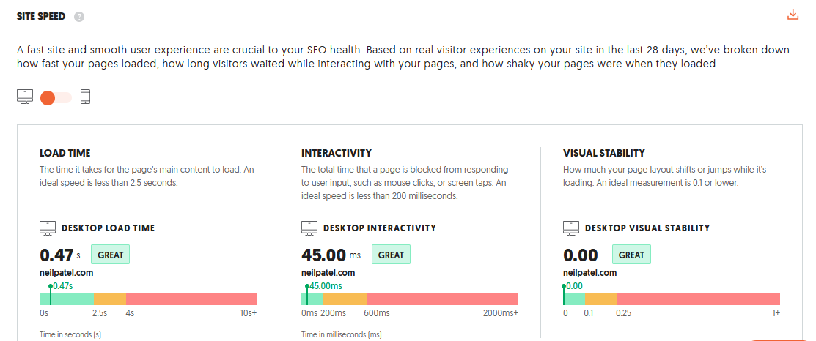Click the GREAT badge under Desktop Visual Stability
This screenshot has width=816, height=341.
point(631,255)
